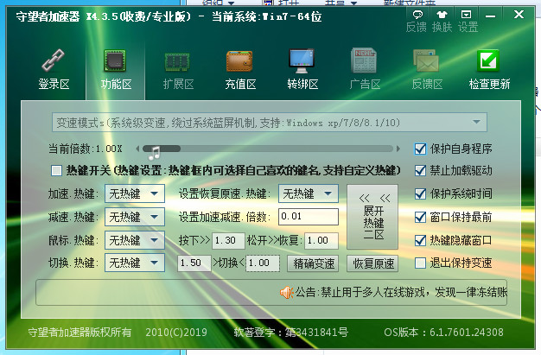This screenshot has height=355, width=541.
Task: Move the speed slider music note handle
Action: point(155,153)
